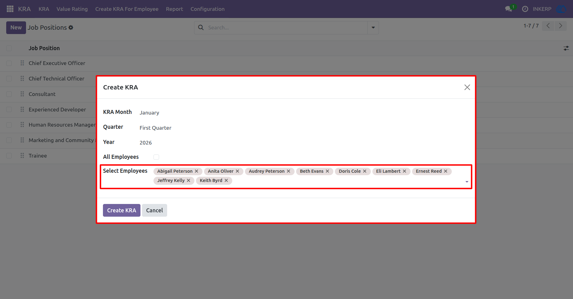
Task: Remove Beth Evans tag
Action: 327,171
